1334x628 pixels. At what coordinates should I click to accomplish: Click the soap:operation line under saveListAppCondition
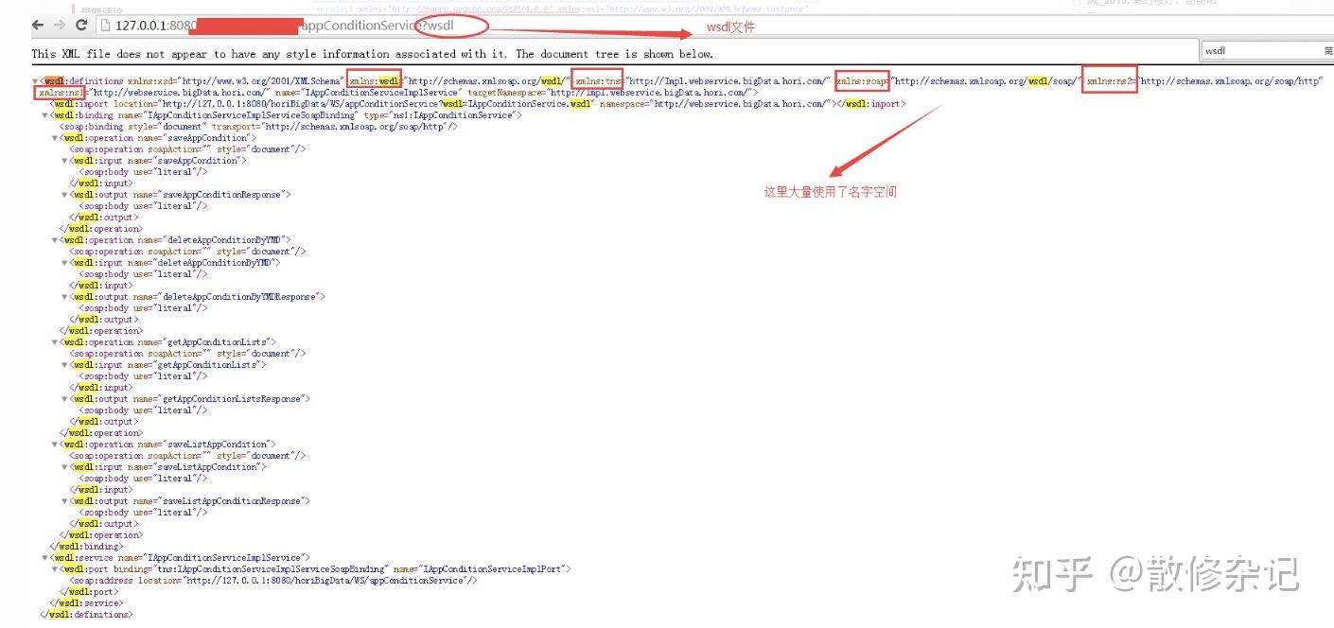[187, 456]
